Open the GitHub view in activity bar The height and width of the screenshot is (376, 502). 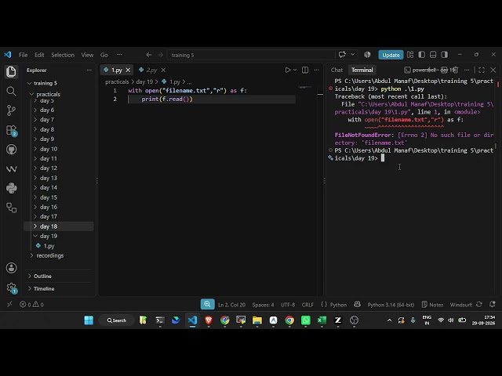(12, 150)
